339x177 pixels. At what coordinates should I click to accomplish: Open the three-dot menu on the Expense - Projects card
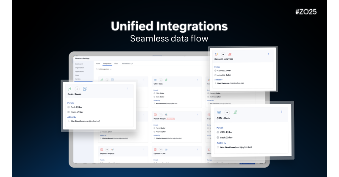(144, 149)
